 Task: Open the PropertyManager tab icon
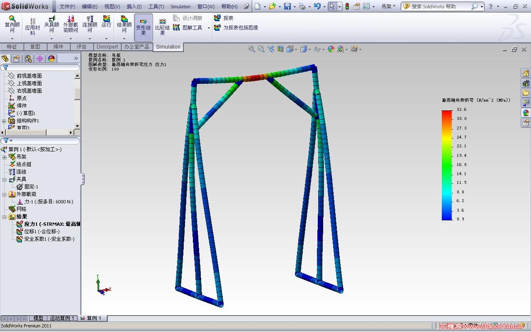tap(17, 59)
